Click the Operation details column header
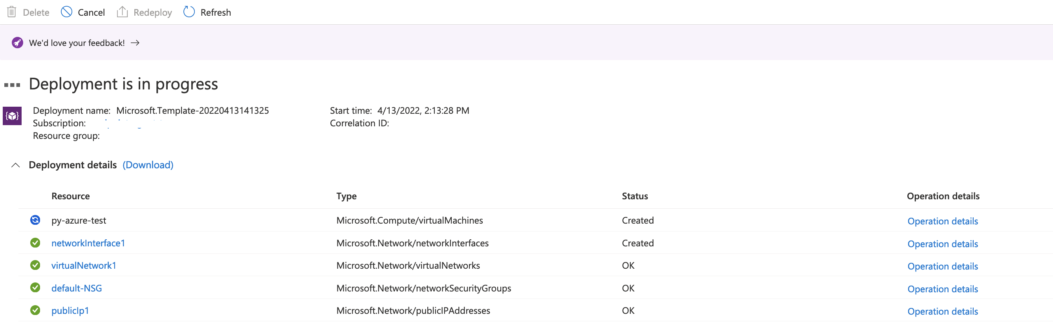Viewport: 1053px width, 335px height. coord(943,196)
